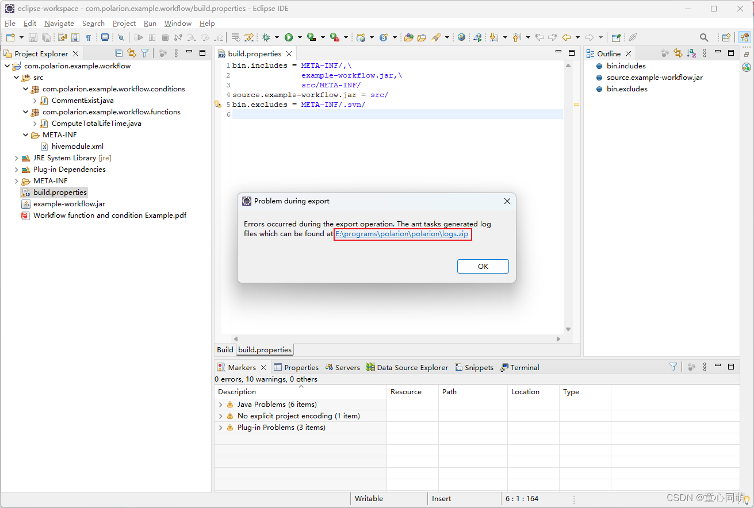Expand the Java Problems marker group

pos(220,405)
